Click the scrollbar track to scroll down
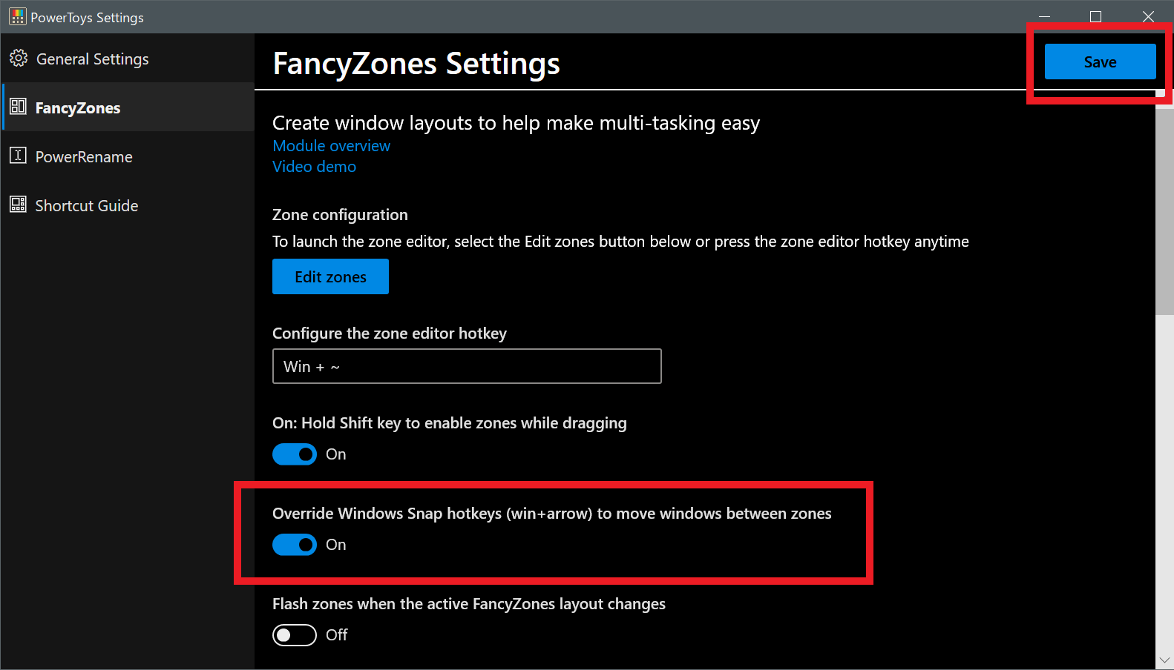This screenshot has height=670, width=1174. pyautogui.click(x=1164, y=482)
